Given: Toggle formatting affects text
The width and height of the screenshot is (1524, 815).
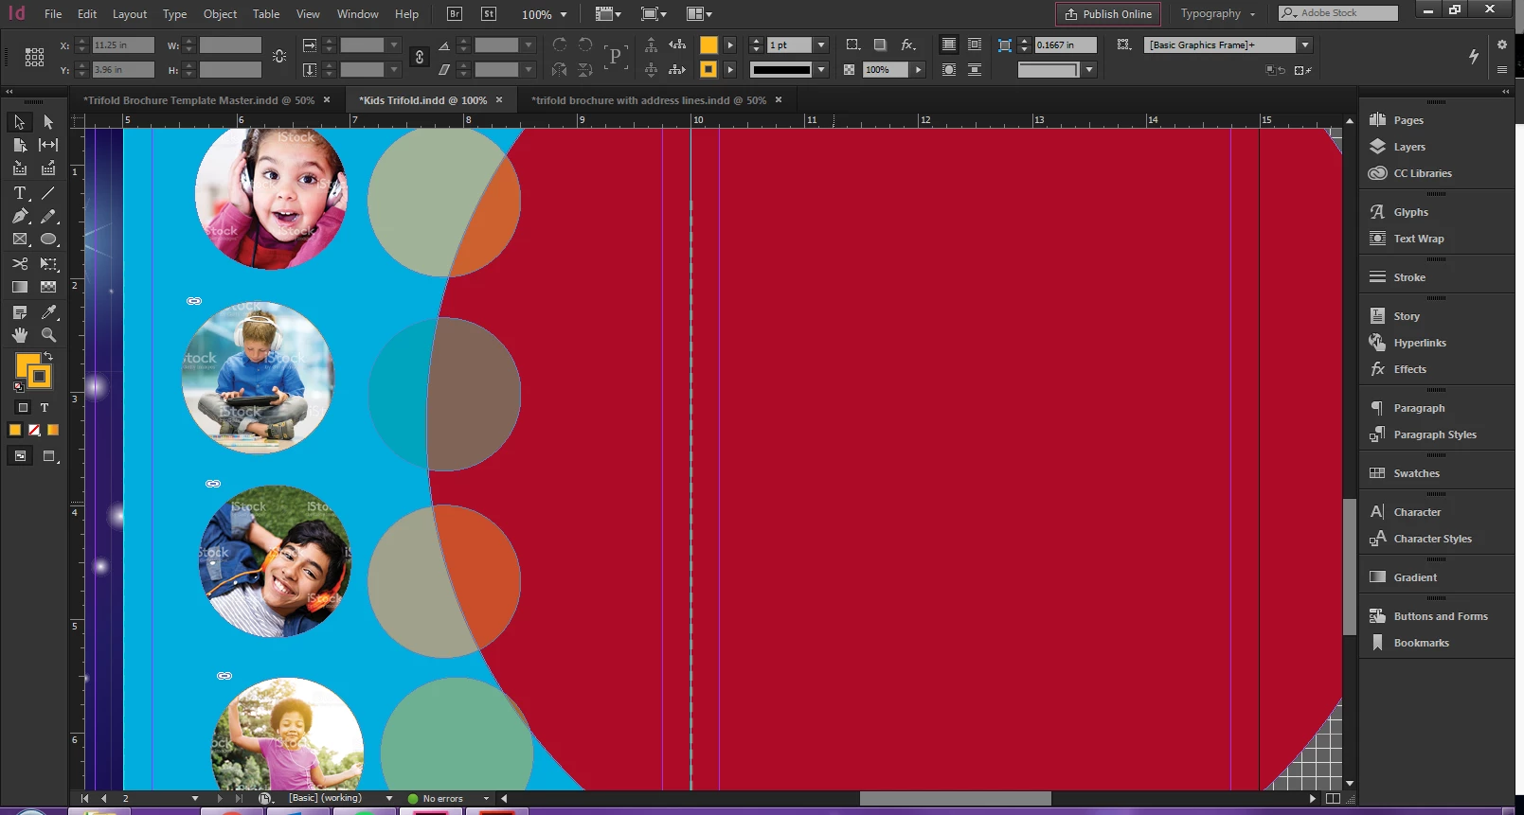Looking at the screenshot, I should pos(45,408).
